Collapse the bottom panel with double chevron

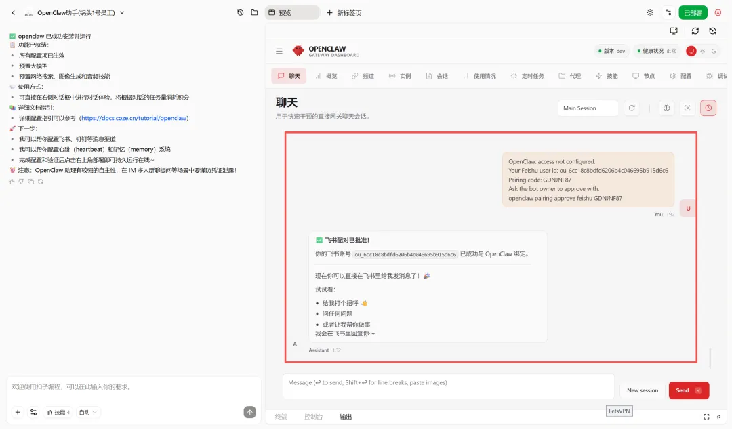coord(719,417)
